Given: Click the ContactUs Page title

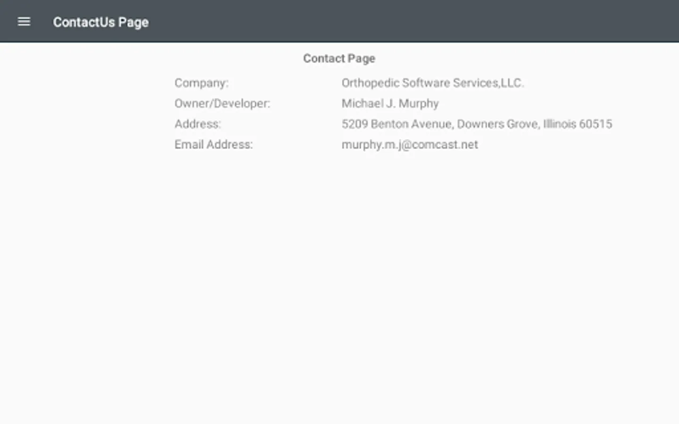Looking at the screenshot, I should pyautogui.click(x=100, y=22).
